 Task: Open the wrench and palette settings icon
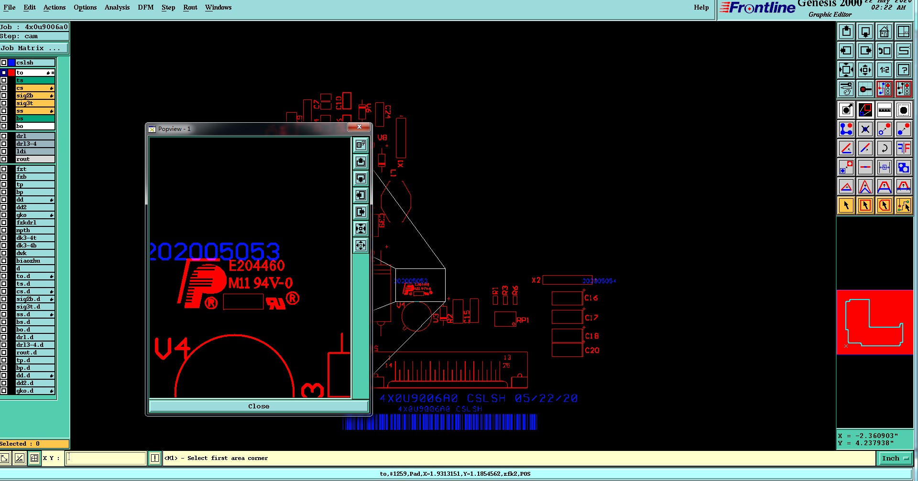click(x=846, y=89)
